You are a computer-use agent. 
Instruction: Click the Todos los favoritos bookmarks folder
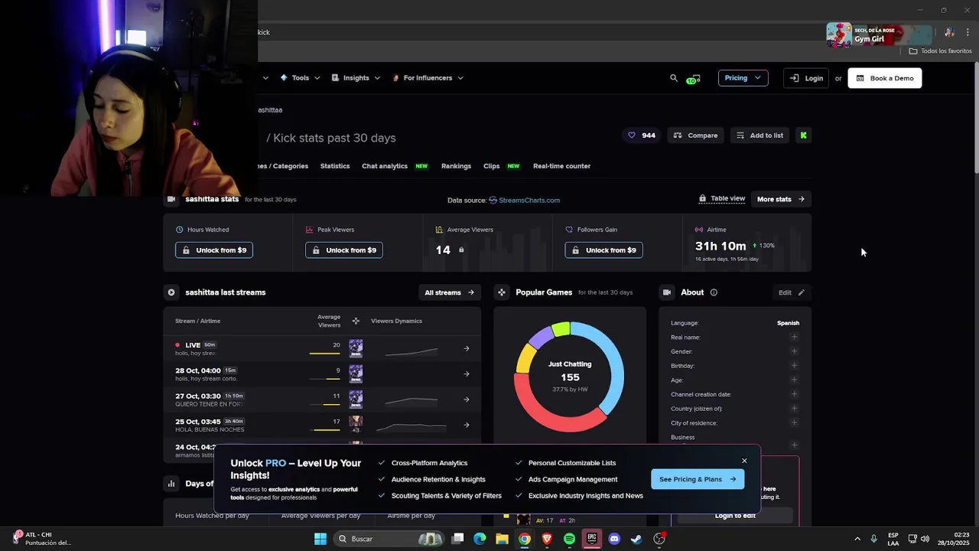(941, 51)
